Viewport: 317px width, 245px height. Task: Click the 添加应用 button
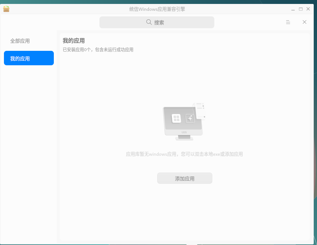[184, 178]
